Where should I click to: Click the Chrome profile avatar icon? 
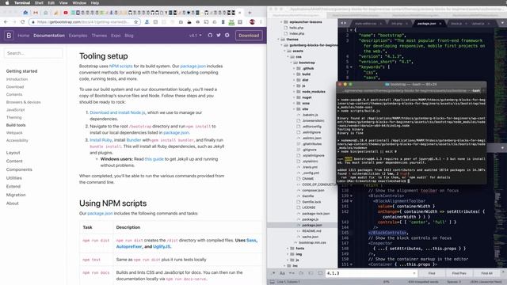(252, 22)
